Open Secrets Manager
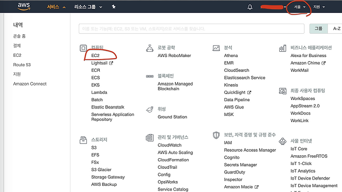342x192 pixels. tap(240, 165)
